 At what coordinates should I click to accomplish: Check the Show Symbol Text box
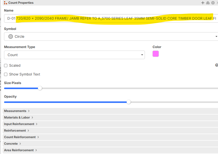tap(6, 74)
